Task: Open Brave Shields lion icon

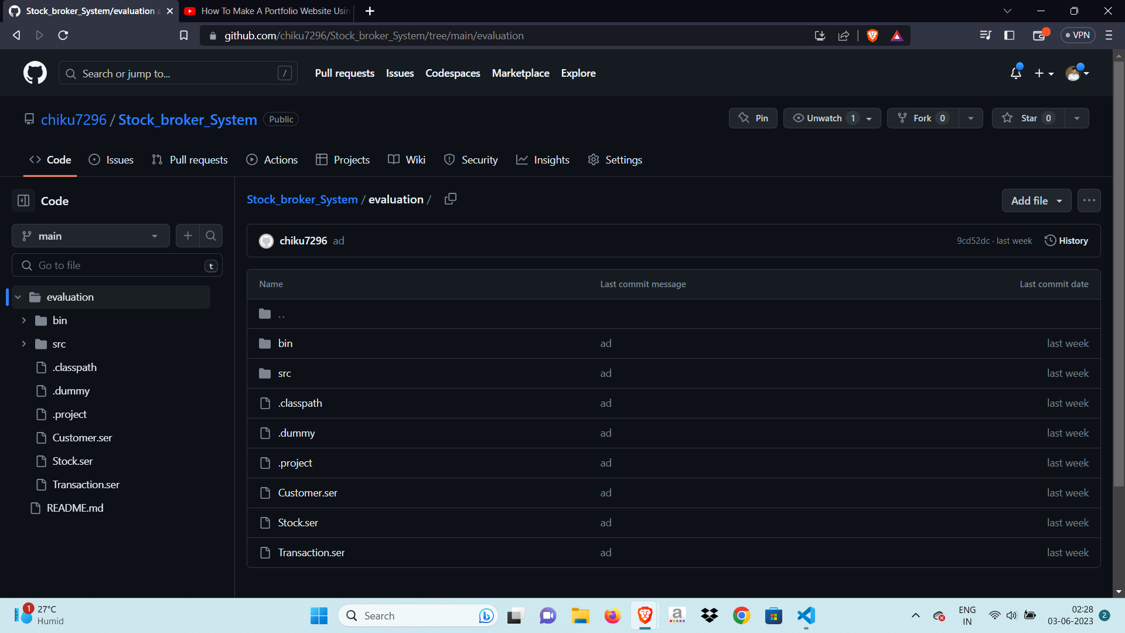Action: click(x=872, y=36)
